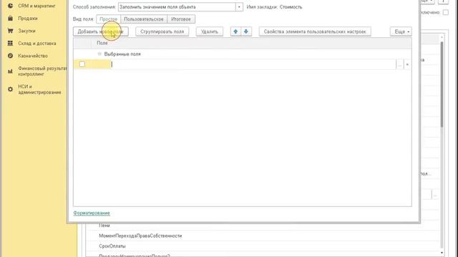Click the Казначейство coin icon

(10, 56)
